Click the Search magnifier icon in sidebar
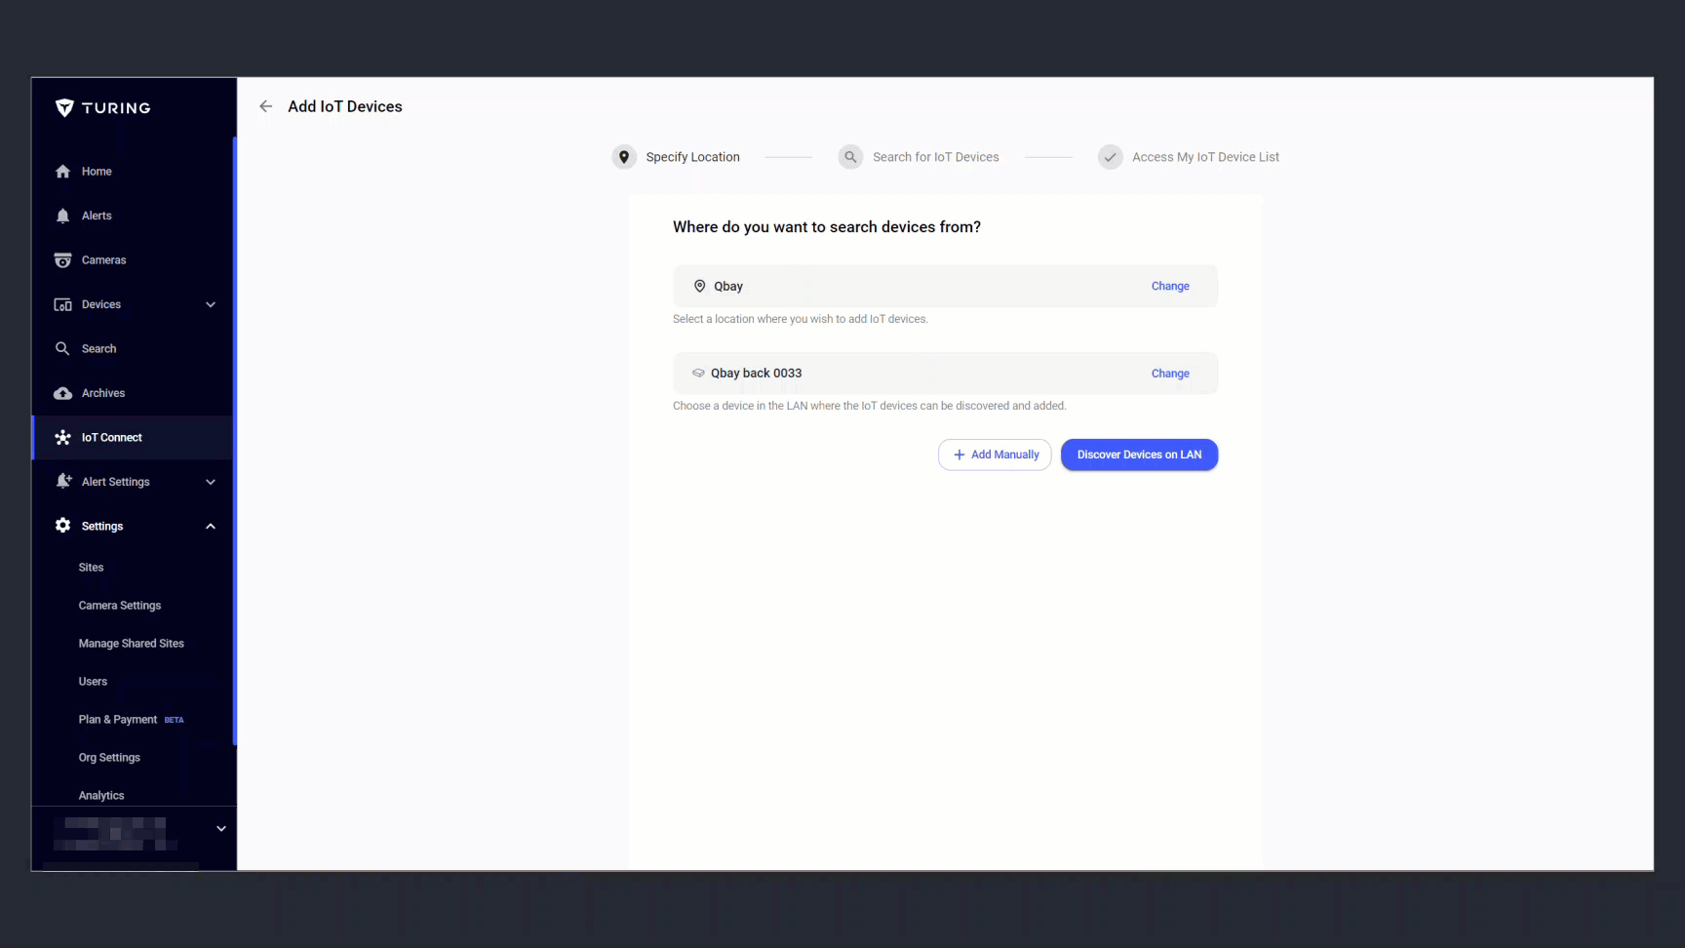 point(63,348)
